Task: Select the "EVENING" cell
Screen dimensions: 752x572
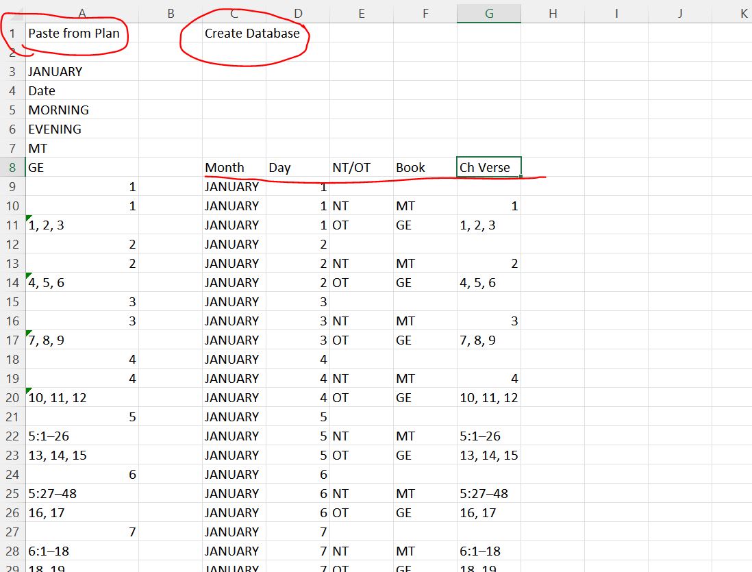Action: pyautogui.click(x=82, y=129)
